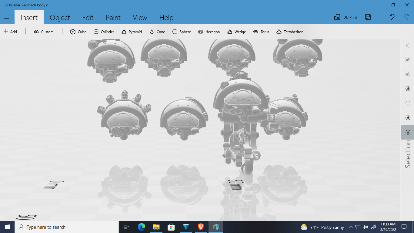This screenshot has height=233, width=414.
Task: Open the Windows Start menu
Action: 7,227
